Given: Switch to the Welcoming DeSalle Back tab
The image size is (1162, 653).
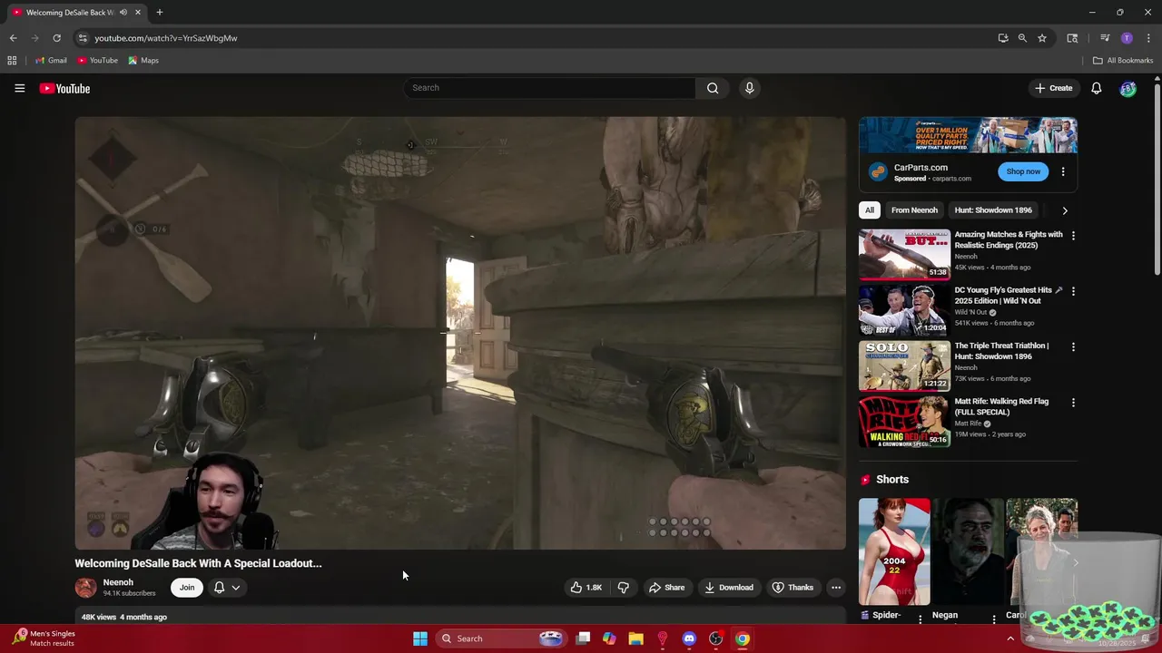Looking at the screenshot, I should pyautogui.click(x=70, y=13).
